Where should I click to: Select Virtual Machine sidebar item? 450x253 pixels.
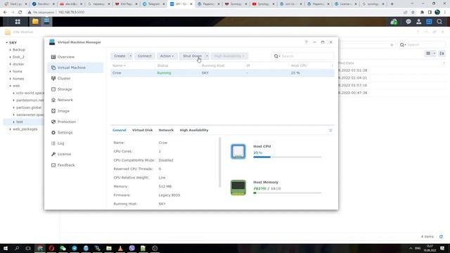click(x=75, y=67)
